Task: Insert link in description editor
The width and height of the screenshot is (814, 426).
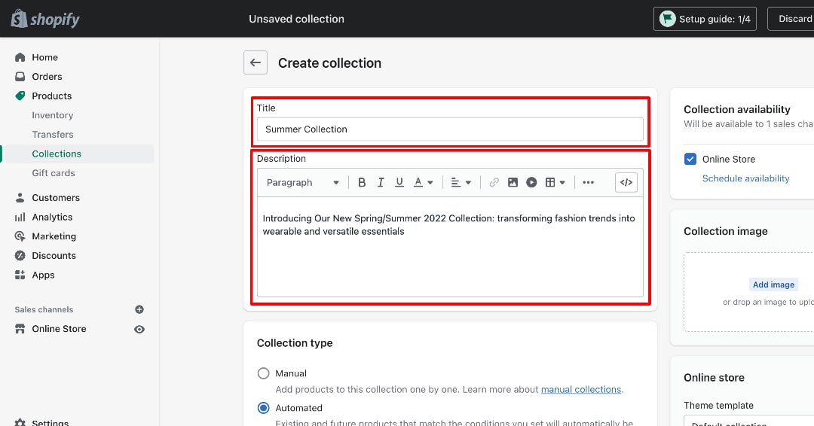Action: (x=494, y=182)
